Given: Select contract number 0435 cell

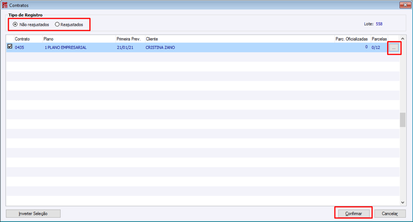Looking at the screenshot, I should (x=20, y=47).
